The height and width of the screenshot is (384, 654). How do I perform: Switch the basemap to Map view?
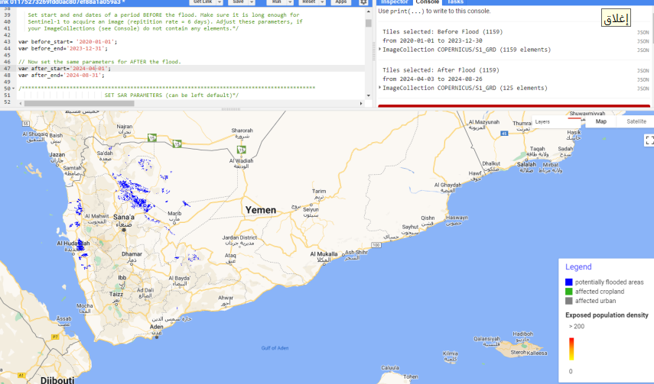click(600, 121)
